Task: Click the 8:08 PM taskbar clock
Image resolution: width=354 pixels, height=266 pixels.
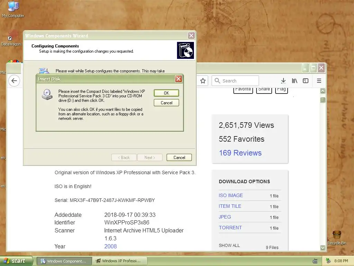Action: click(x=341, y=261)
